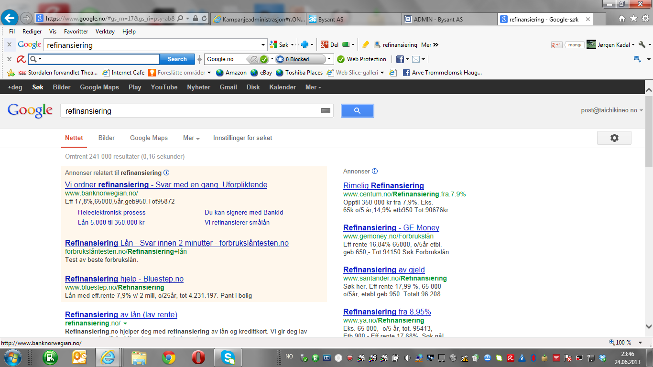Click Innstillinger for søket
653x367 pixels.
click(243, 138)
